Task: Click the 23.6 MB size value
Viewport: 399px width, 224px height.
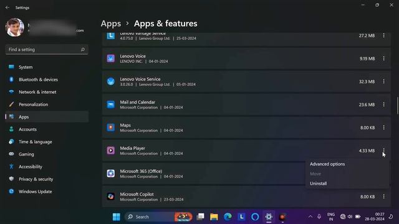Action: point(367,105)
